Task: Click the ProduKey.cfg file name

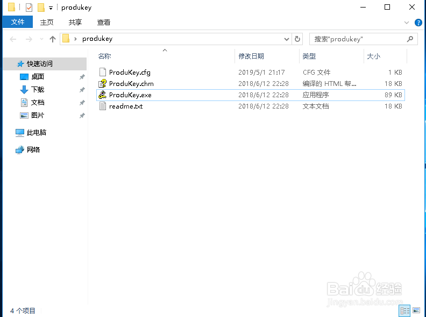Action: pyautogui.click(x=130, y=73)
